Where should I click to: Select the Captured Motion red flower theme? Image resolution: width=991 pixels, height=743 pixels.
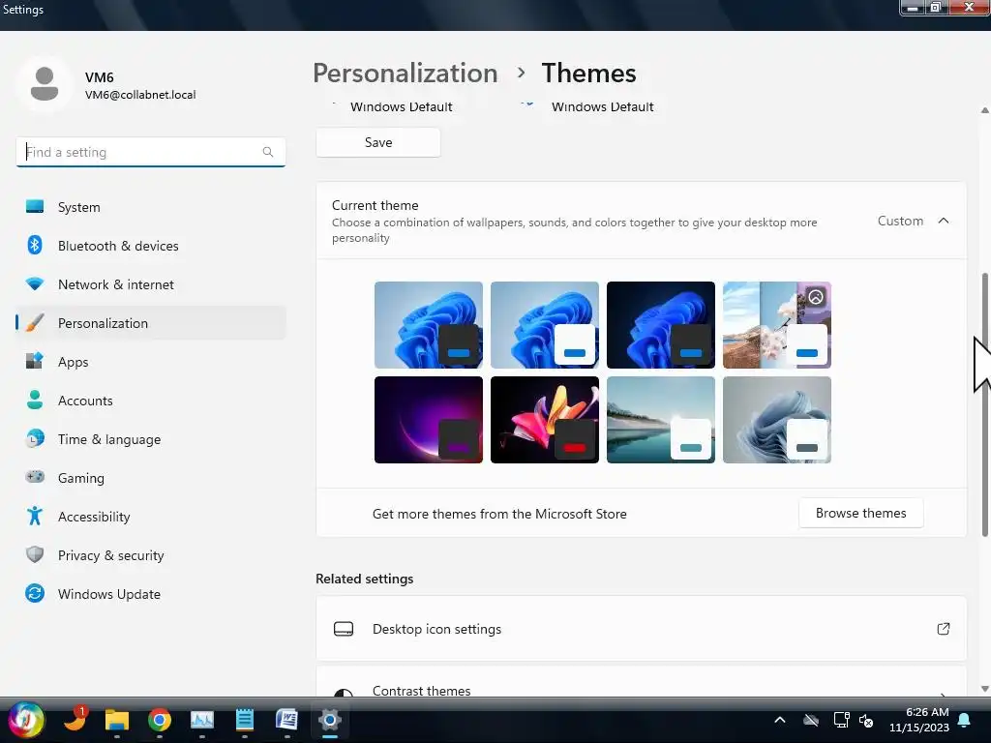tap(545, 420)
